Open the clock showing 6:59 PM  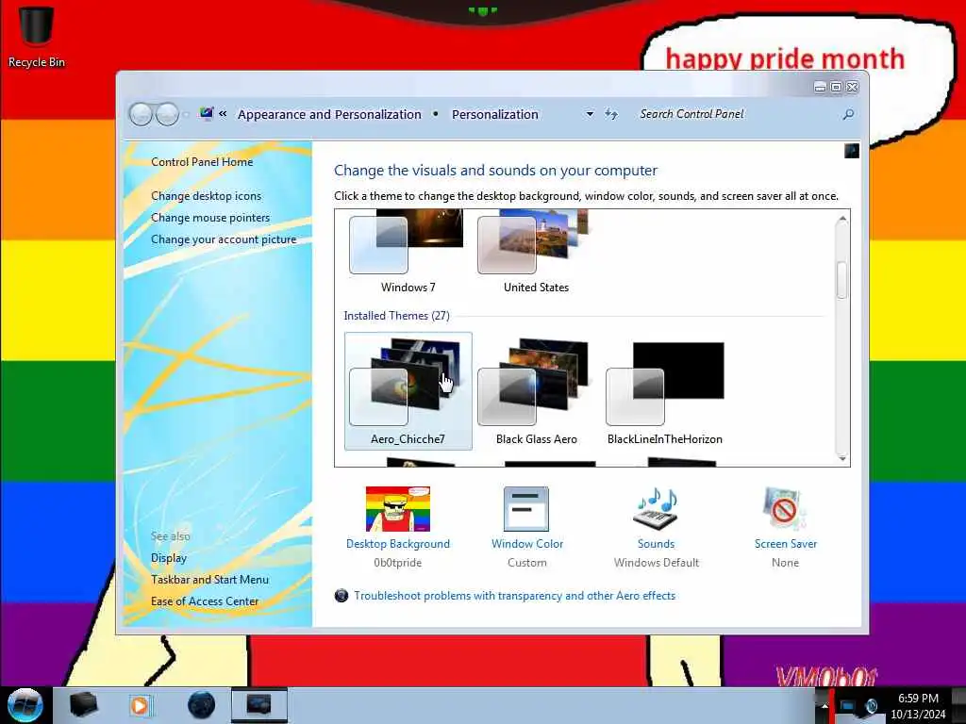coord(918,706)
